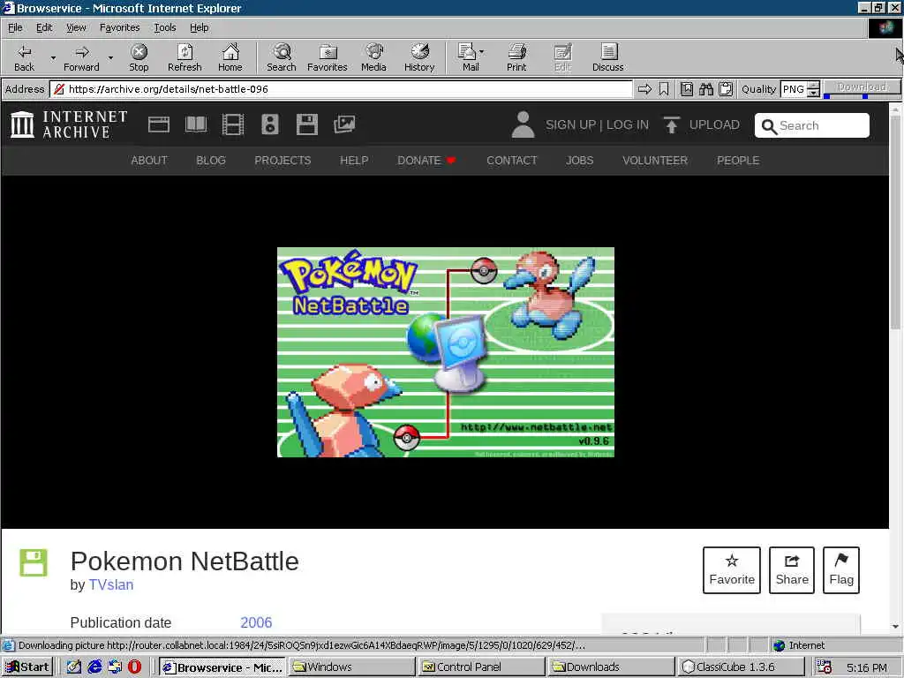Open the Internet Archive Video film icon
The height and width of the screenshot is (678, 904).
click(233, 124)
